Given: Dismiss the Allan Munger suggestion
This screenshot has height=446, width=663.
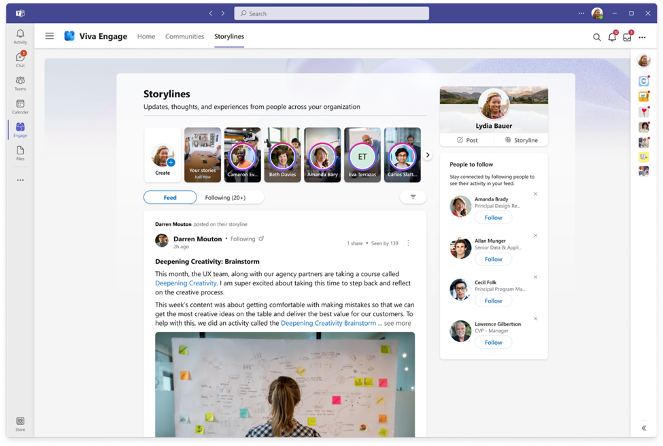Looking at the screenshot, I should coord(535,236).
